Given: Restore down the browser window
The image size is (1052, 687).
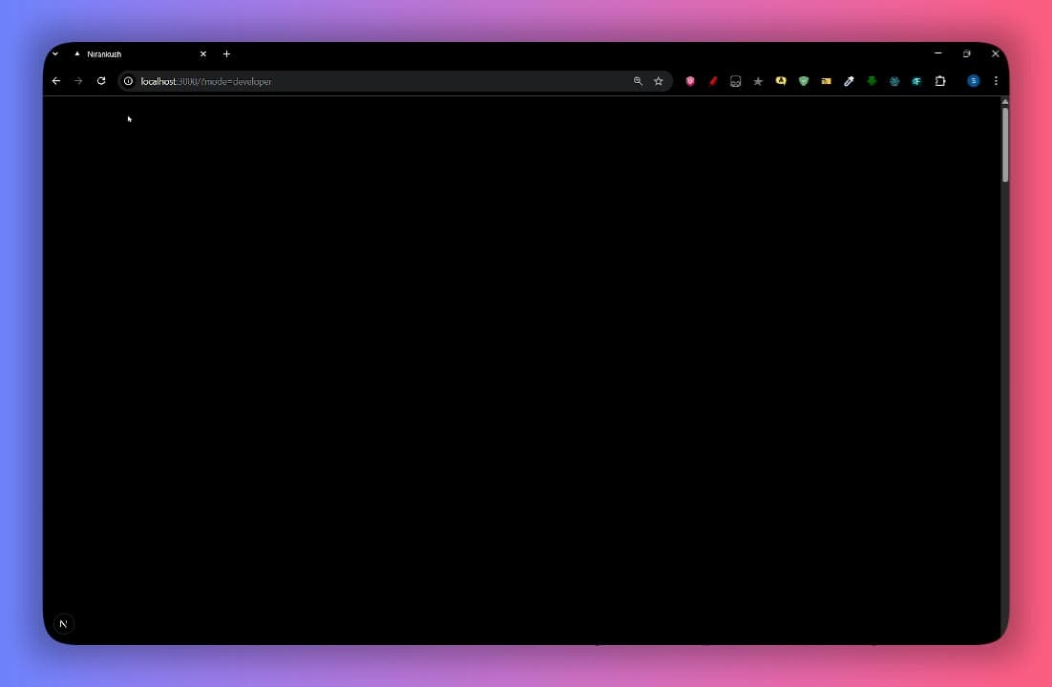Looking at the screenshot, I should coord(967,53).
